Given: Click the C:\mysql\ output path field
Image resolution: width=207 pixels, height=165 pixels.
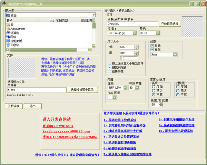Looking at the screenshot, I should pos(132,24).
